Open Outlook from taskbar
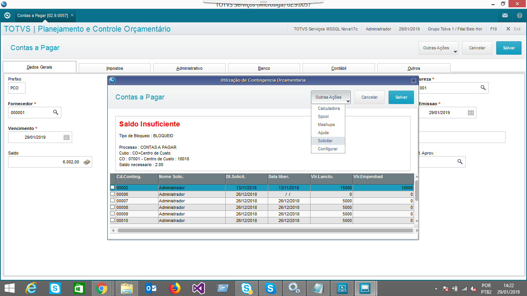527x296 pixels. pos(150,288)
